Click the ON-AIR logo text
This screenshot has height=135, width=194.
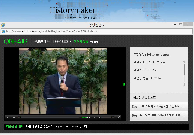click(15, 42)
